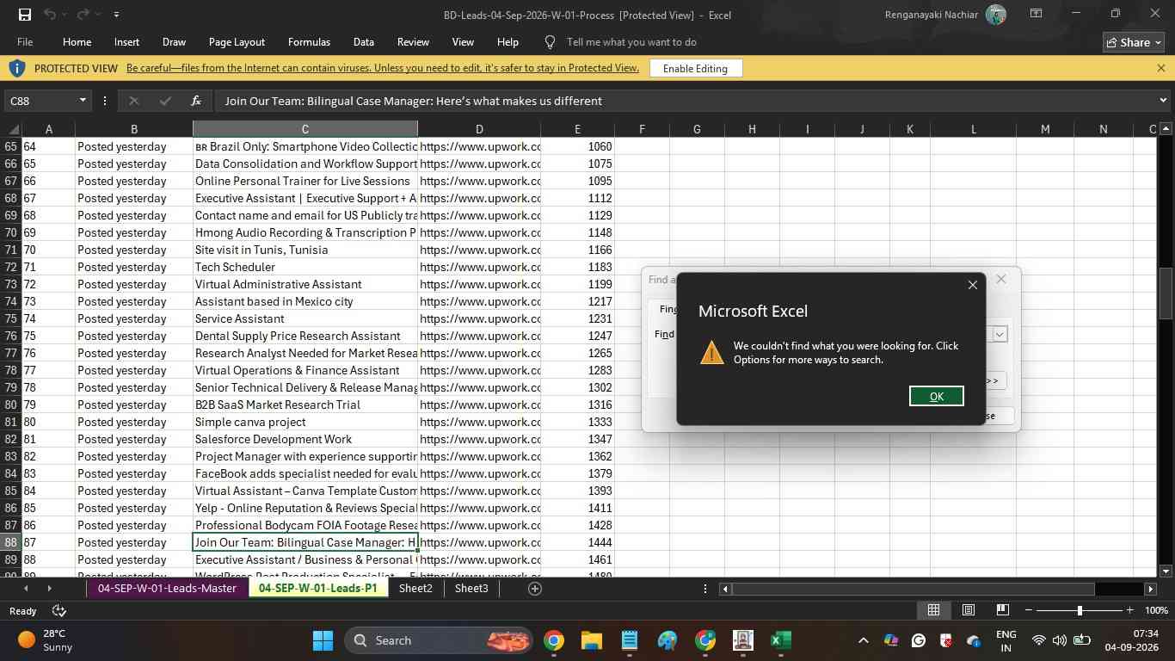Expand the Name Box dropdown
This screenshot has height=661, width=1175.
tap(83, 101)
